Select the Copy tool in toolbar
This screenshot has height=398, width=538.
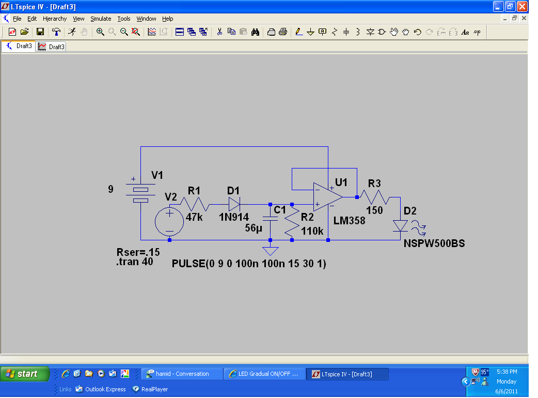[x=232, y=32]
